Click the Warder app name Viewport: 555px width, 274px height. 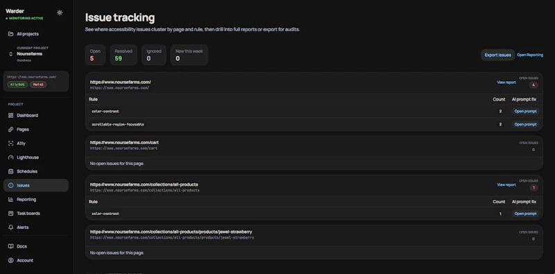(15, 11)
